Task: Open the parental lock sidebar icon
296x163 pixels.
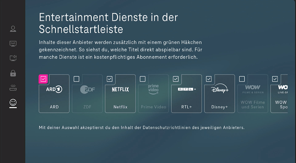Action: click(x=13, y=73)
